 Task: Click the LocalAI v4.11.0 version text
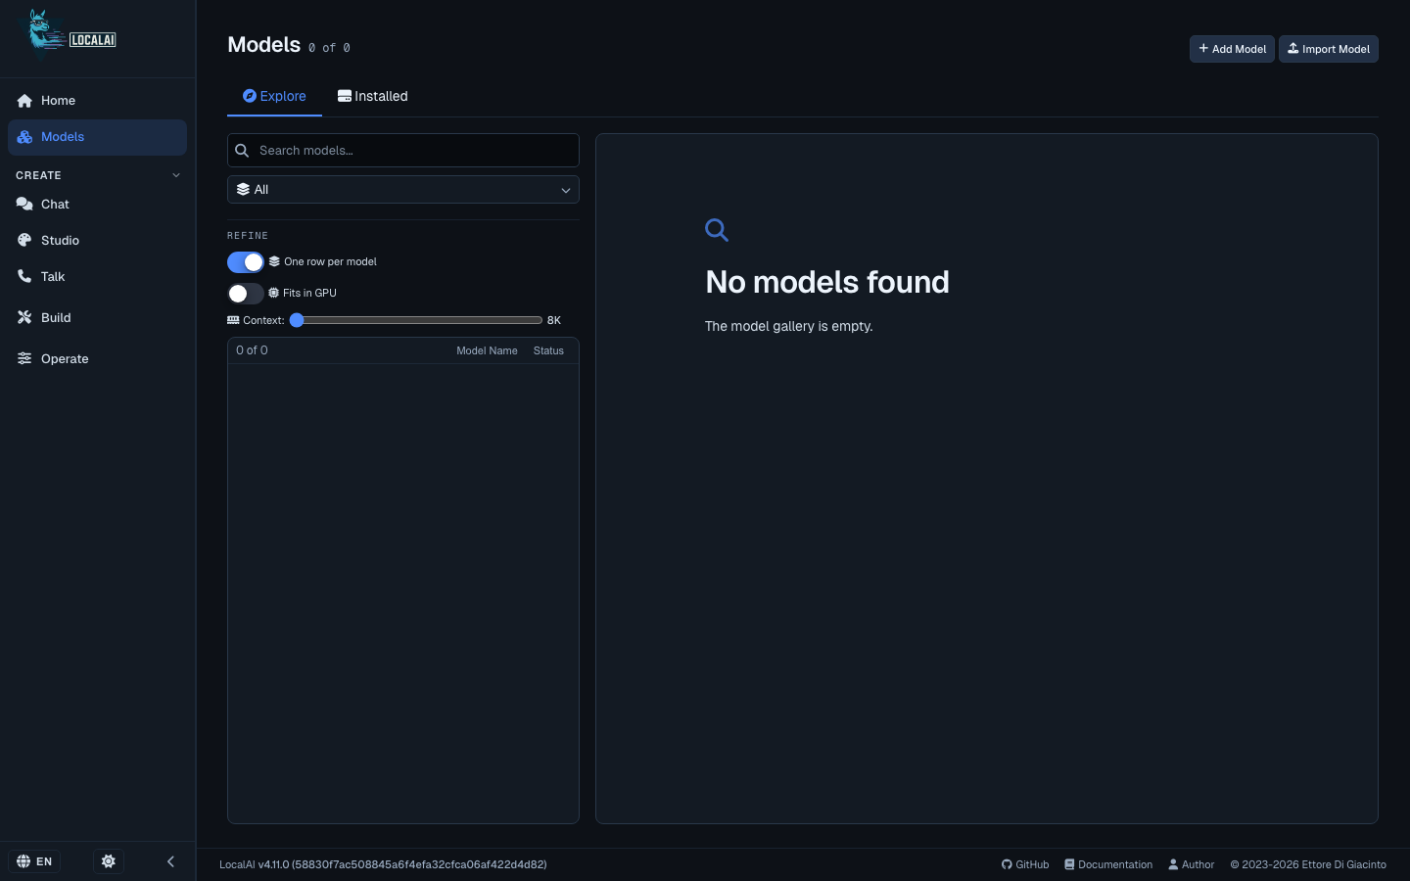pyautogui.click(x=383, y=864)
